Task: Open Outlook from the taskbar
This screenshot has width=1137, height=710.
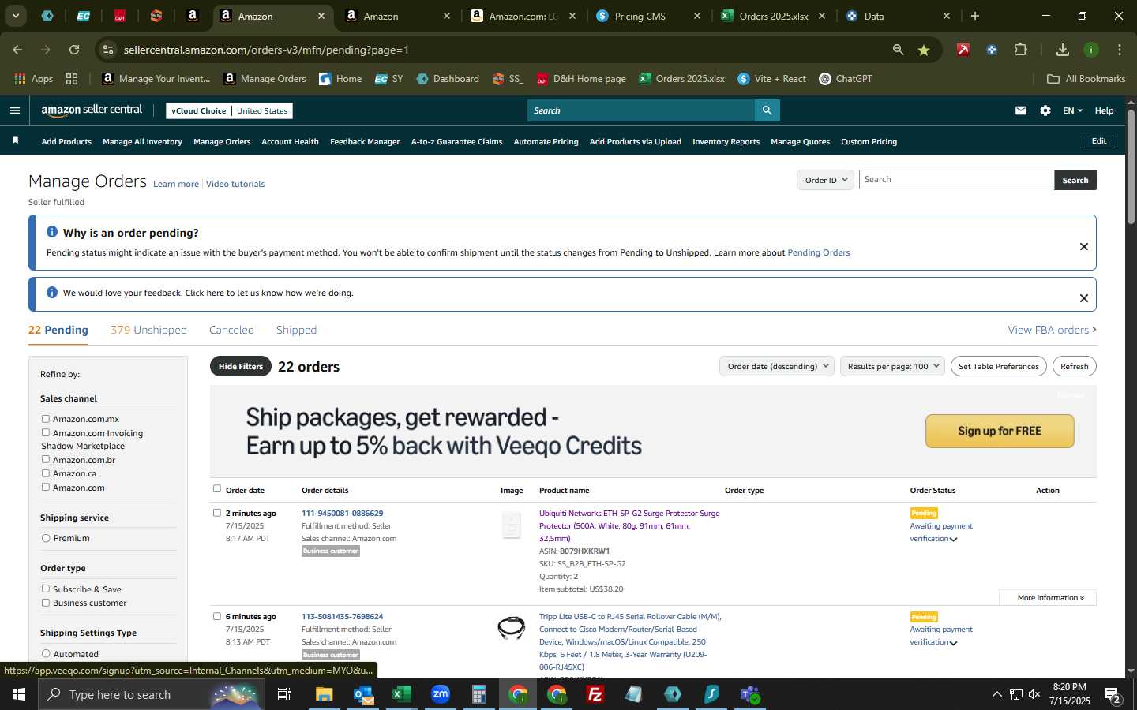Action: (x=363, y=694)
